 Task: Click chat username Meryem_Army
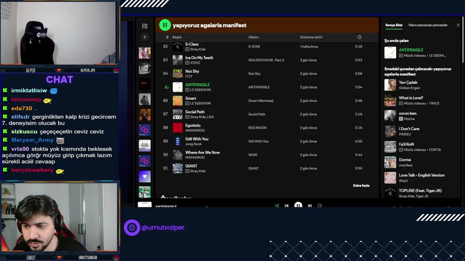32,140
